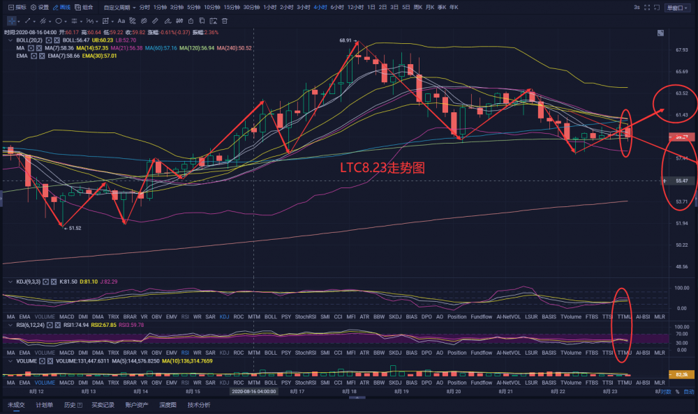Screen dimensions: 698x414
Task: Select the horizontal lines tool
Action: (x=75, y=21)
